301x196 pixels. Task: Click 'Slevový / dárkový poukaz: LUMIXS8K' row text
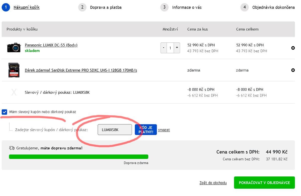coord(57,92)
